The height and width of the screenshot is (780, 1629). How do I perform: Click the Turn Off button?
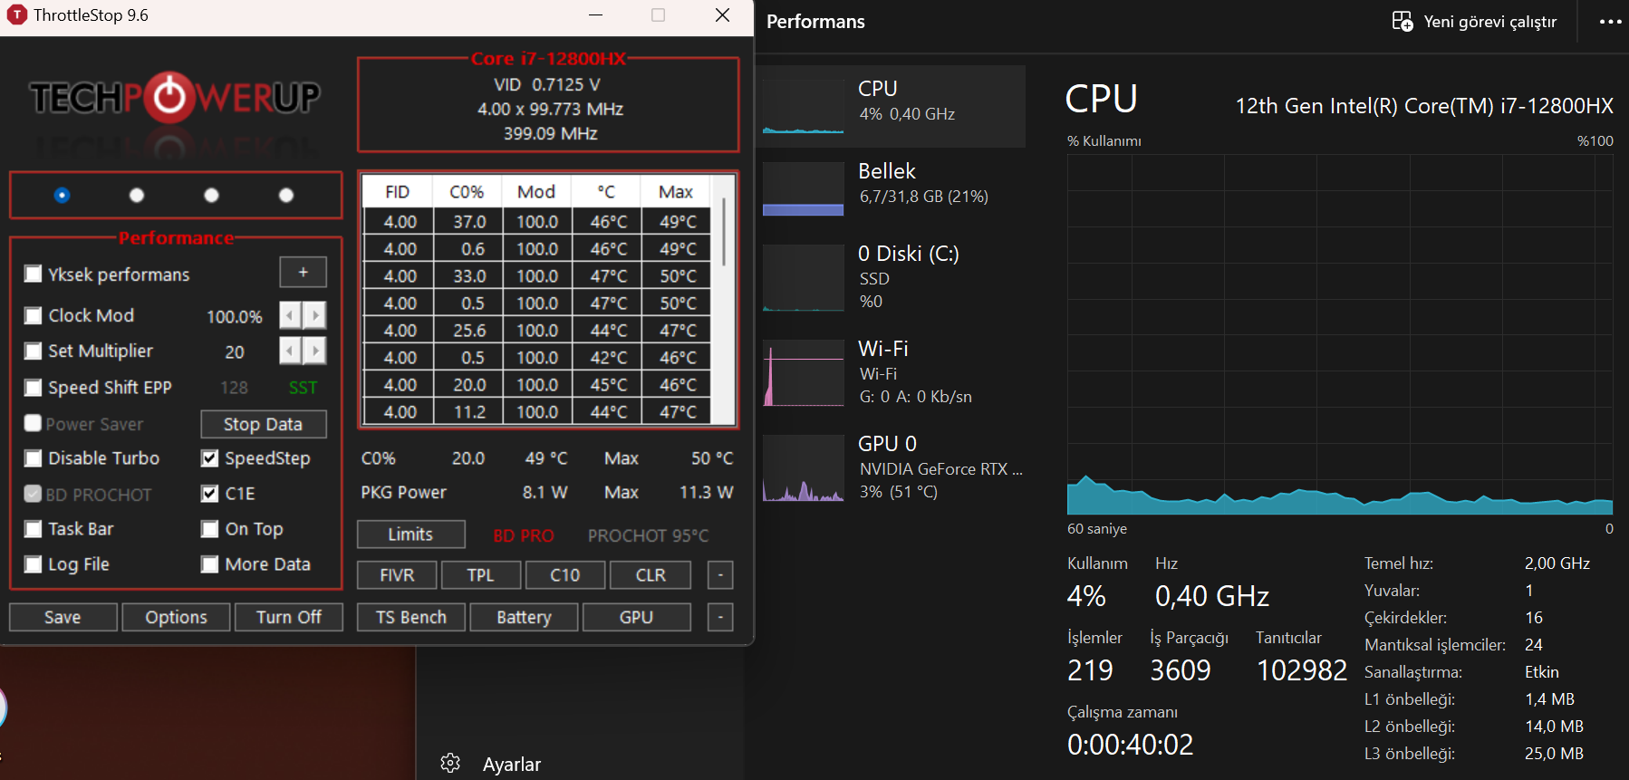tap(289, 617)
